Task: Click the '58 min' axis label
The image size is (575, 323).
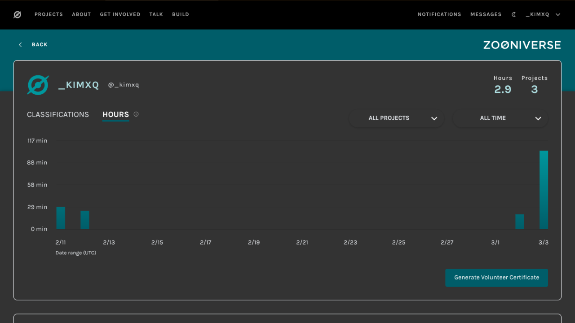Action: tap(37, 185)
